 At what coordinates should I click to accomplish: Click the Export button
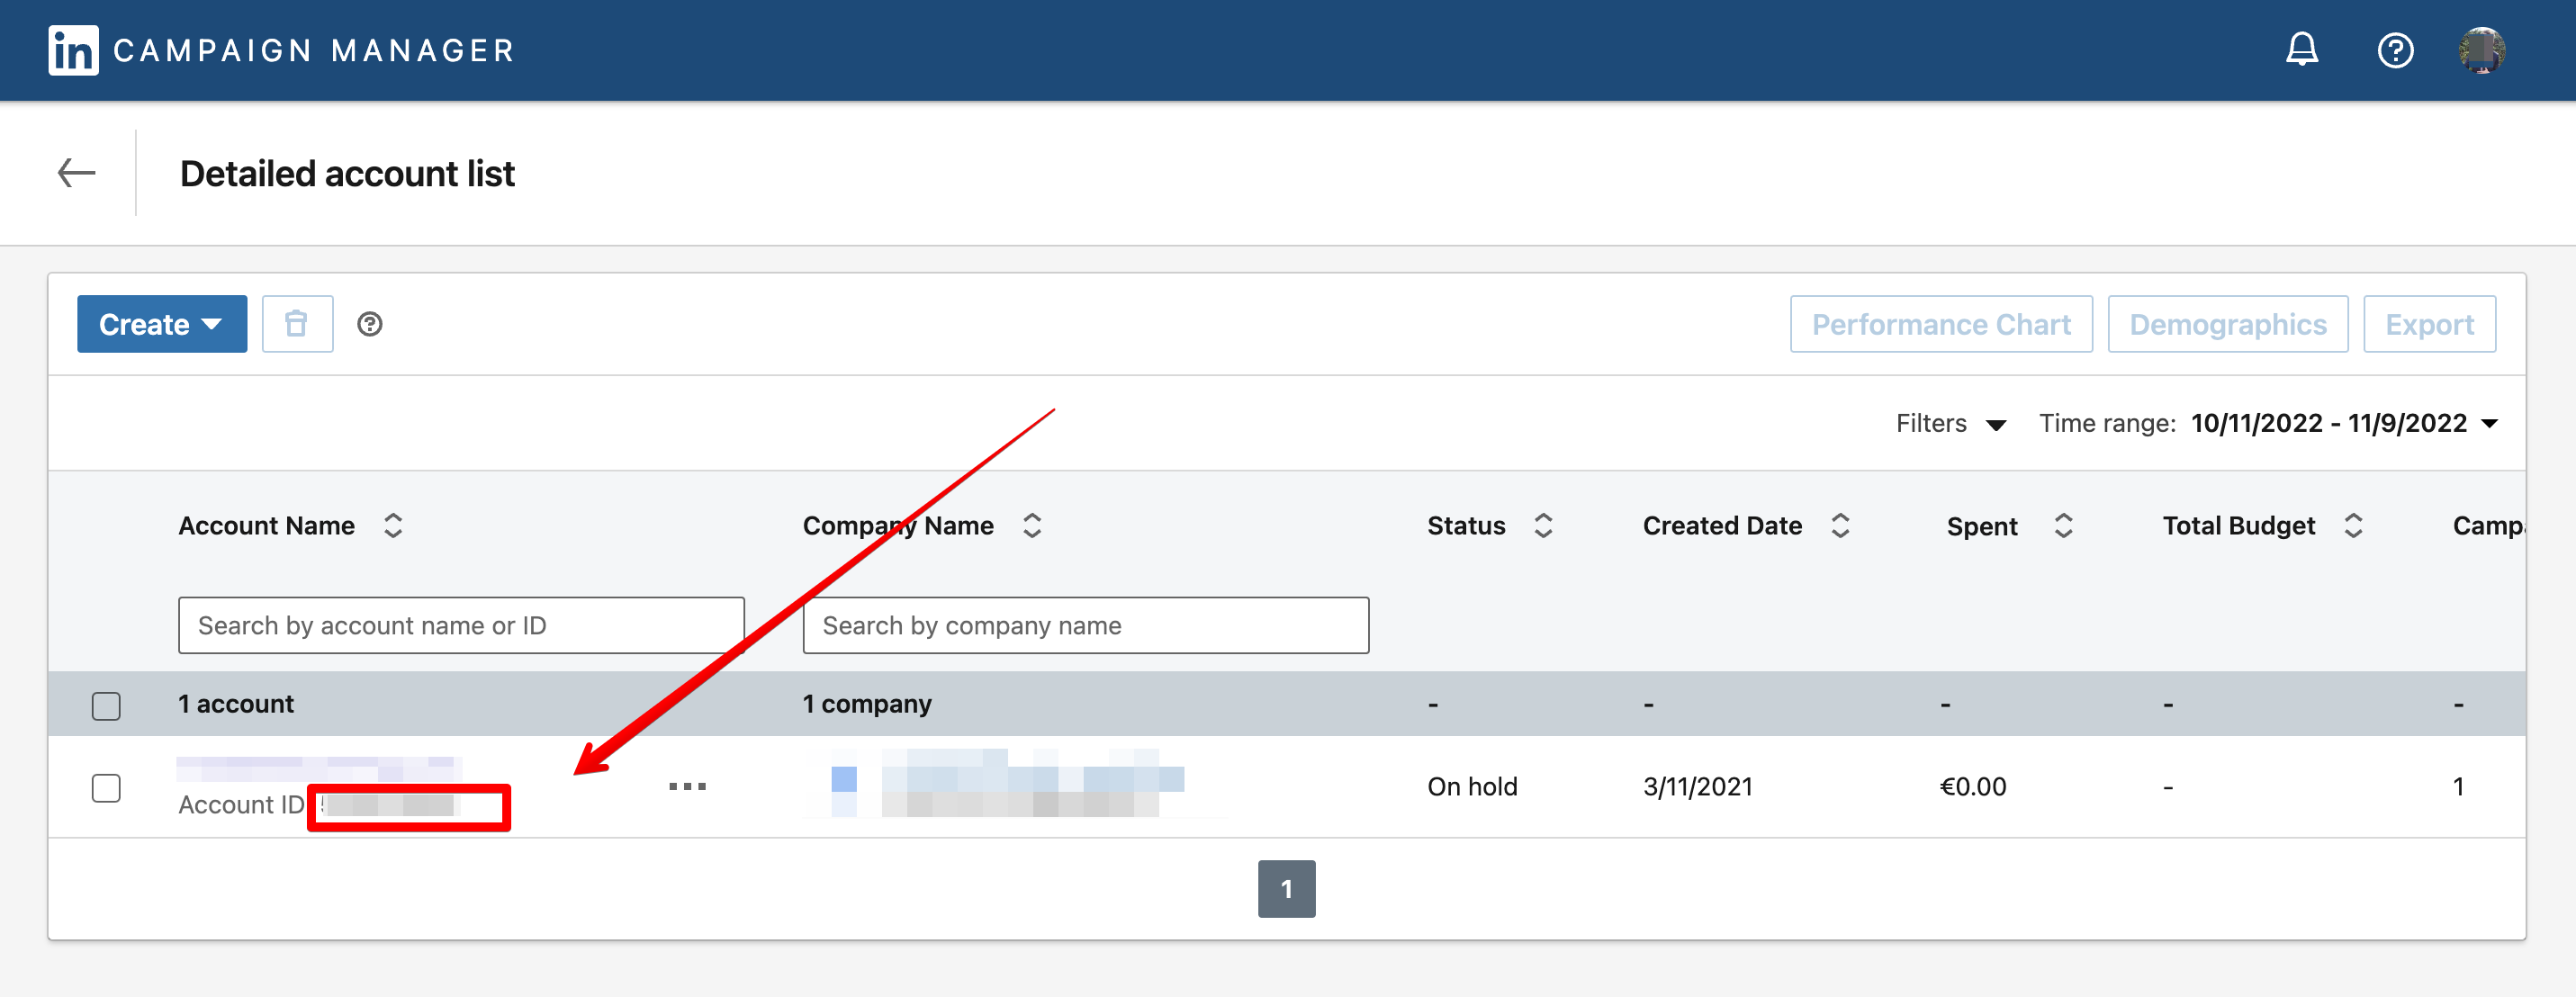tap(2429, 324)
